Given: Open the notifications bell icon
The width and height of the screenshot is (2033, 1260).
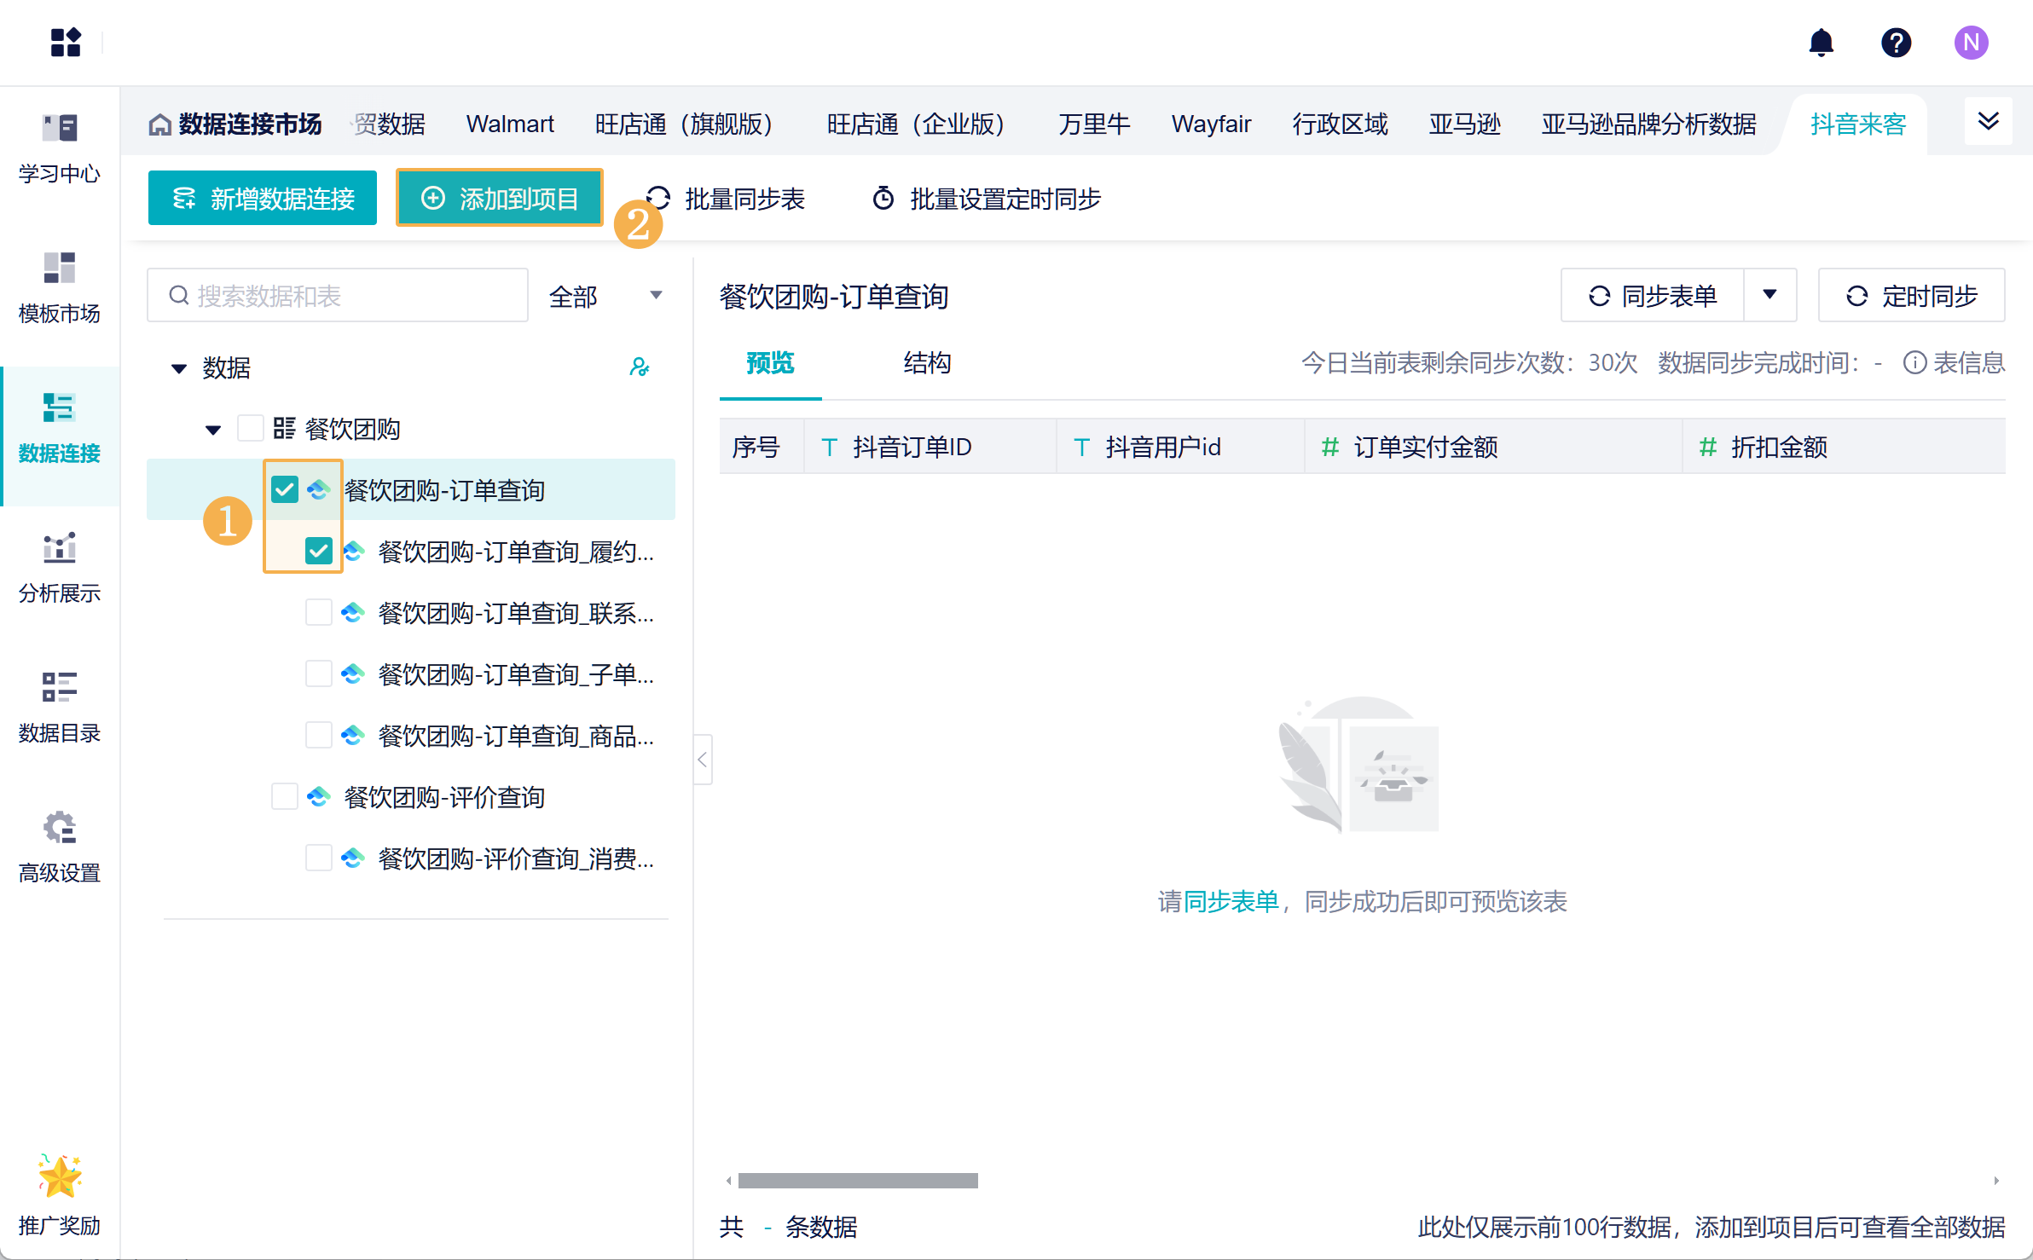Looking at the screenshot, I should [1821, 43].
